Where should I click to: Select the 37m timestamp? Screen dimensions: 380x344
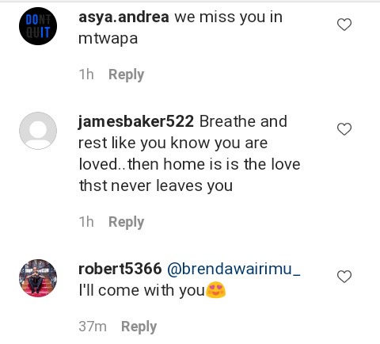click(93, 327)
